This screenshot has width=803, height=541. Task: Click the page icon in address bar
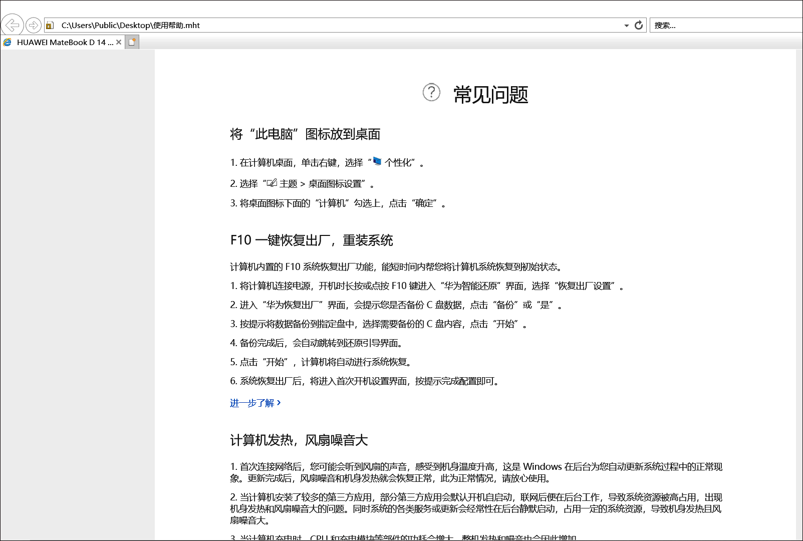coord(50,25)
